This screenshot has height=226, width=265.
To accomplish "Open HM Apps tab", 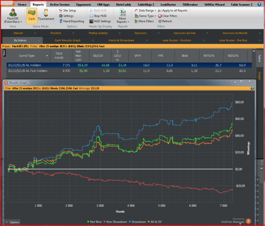I will pyautogui.click(x=103, y=5).
